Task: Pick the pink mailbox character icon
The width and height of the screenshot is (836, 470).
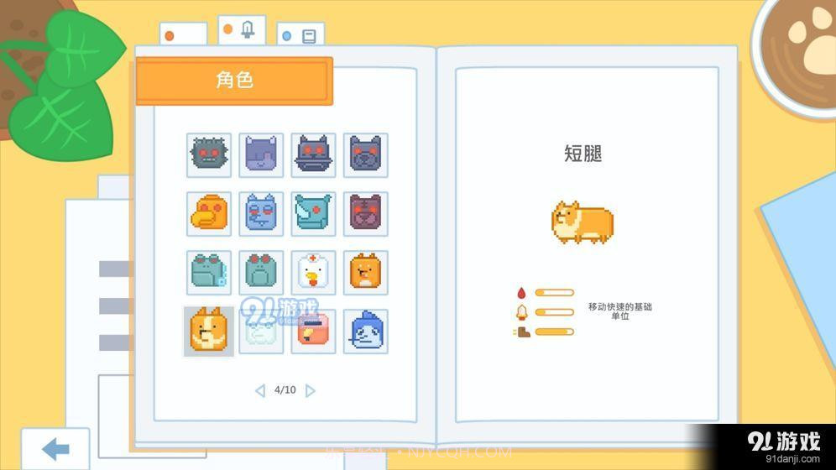Action: click(314, 332)
